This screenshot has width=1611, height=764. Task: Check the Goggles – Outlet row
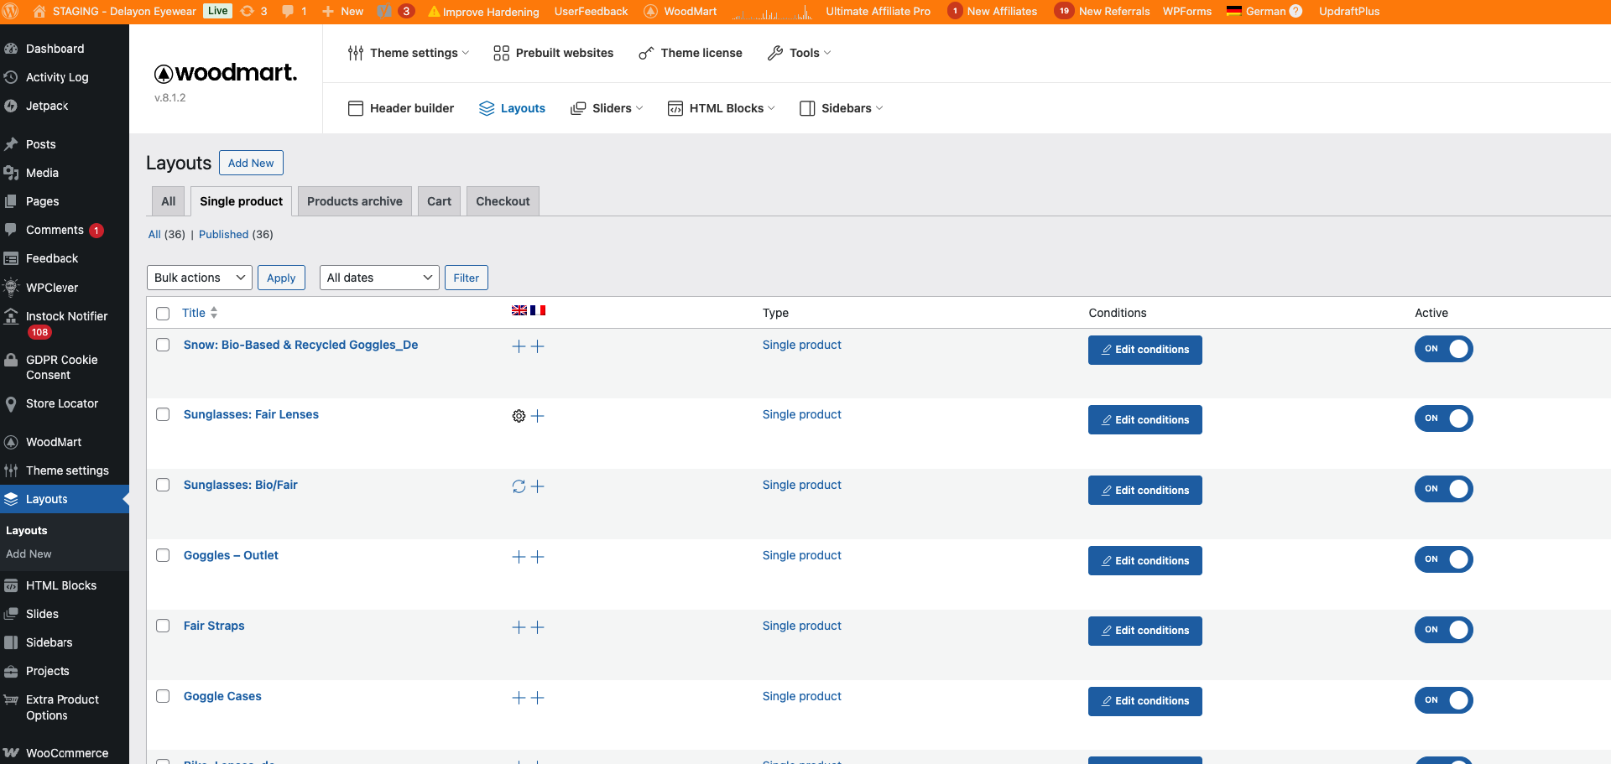pyautogui.click(x=163, y=555)
